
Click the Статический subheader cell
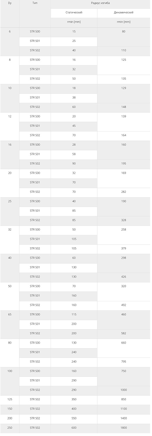pyautogui.click(x=74, y=13)
